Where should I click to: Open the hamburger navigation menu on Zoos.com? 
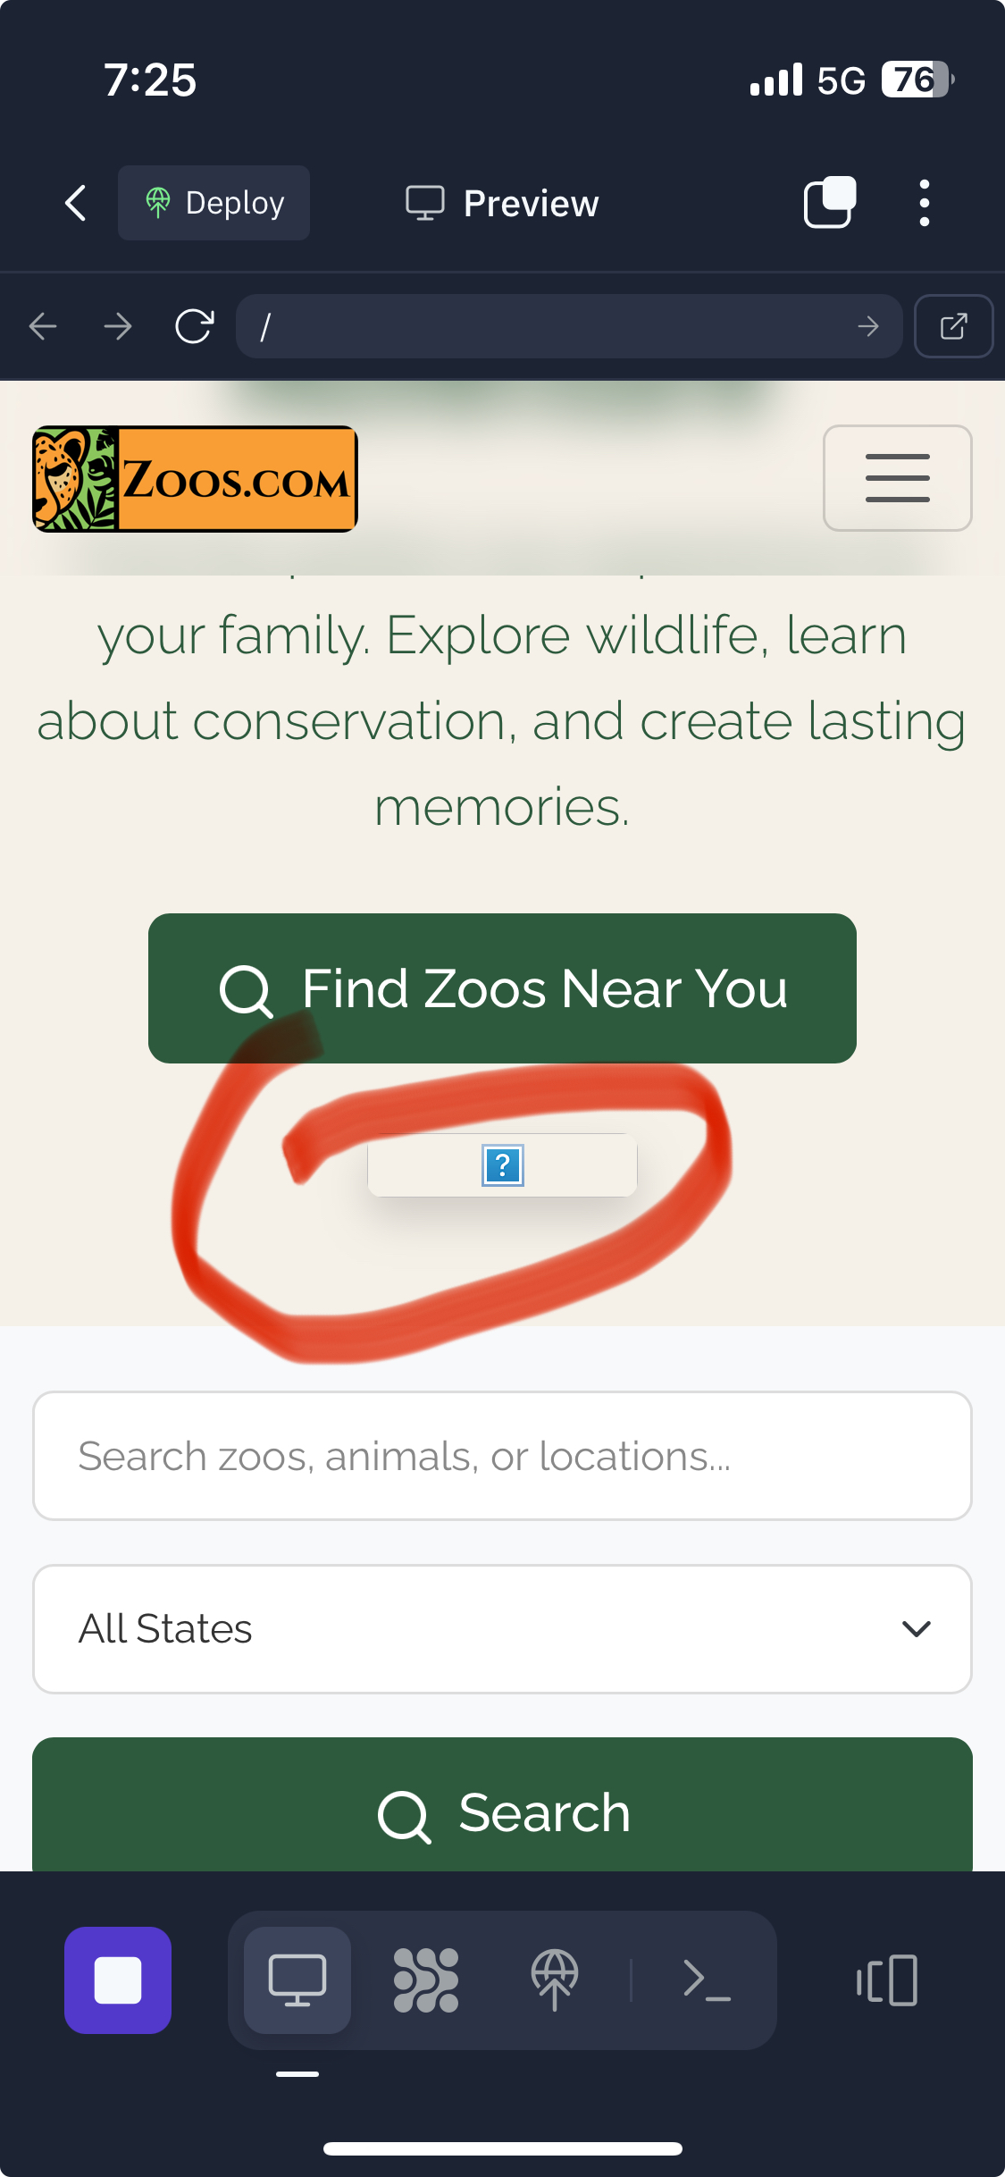[x=897, y=478]
